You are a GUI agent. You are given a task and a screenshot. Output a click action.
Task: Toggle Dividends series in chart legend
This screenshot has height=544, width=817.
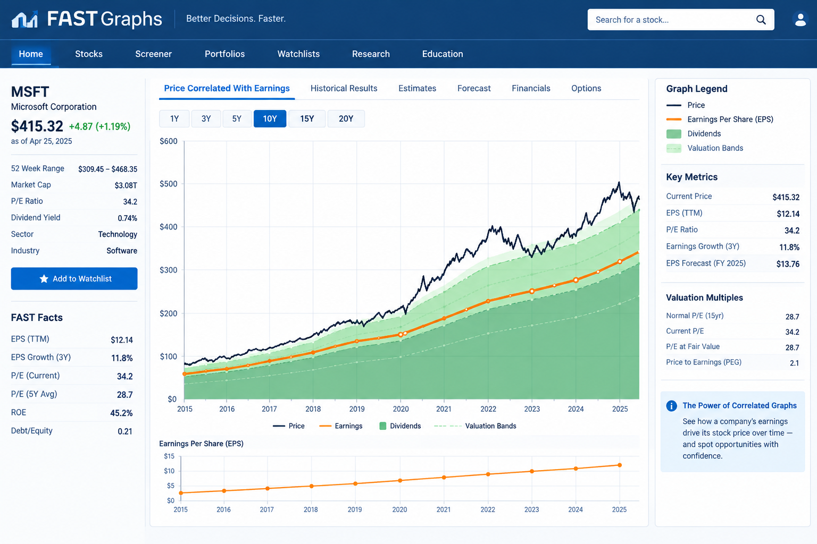pos(400,426)
